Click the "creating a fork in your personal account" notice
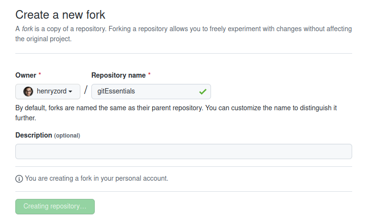 point(96,178)
